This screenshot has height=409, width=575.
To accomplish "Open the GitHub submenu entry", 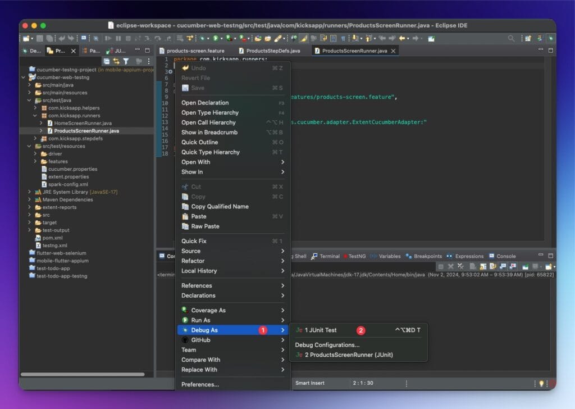I will point(232,340).
